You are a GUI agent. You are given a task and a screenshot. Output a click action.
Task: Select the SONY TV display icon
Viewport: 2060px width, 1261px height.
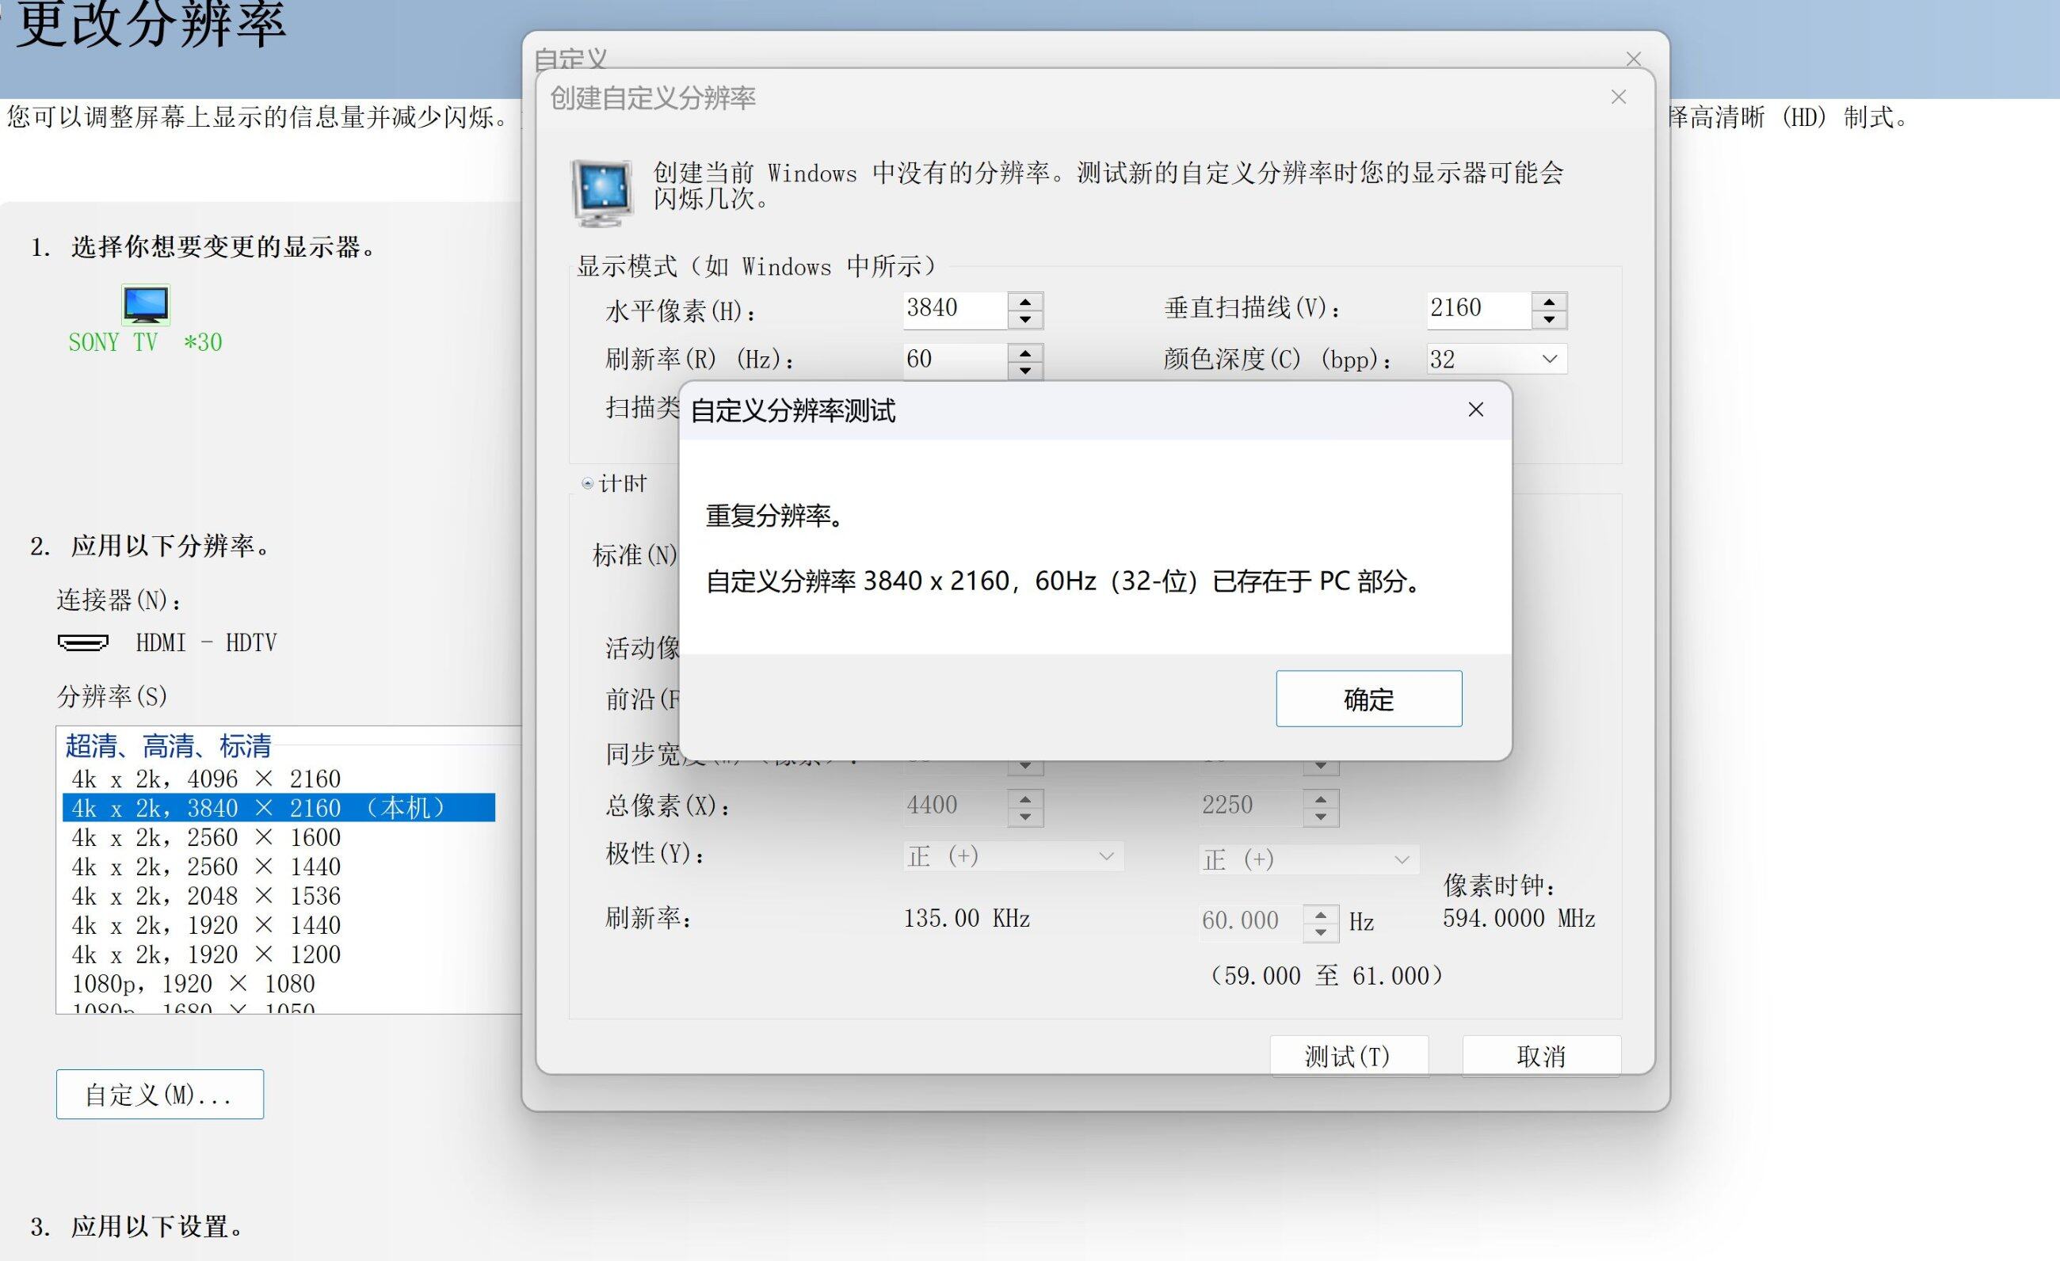(x=146, y=304)
